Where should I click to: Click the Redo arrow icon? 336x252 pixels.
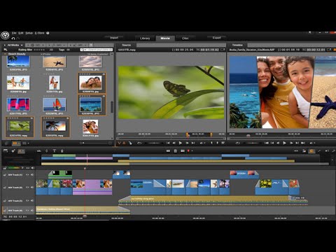[x=18, y=38]
